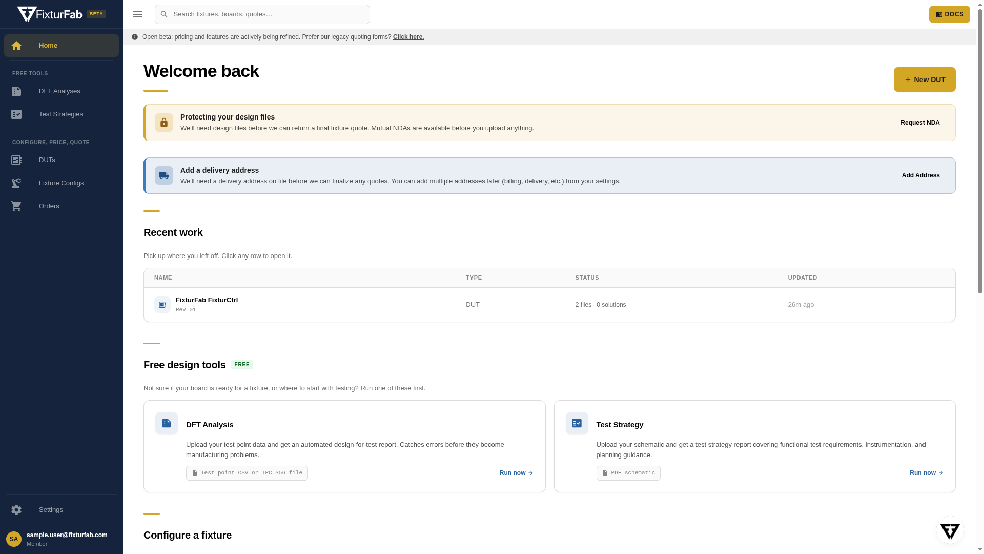This screenshot has height=554, width=984.
Task: Click the Orders cart icon
Action: (16, 206)
